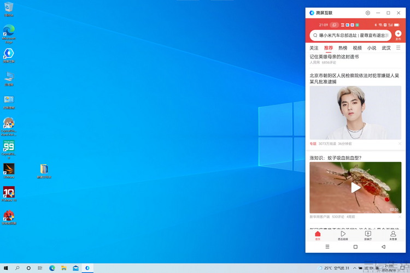Tap the phone home square button

pyautogui.click(x=355, y=247)
